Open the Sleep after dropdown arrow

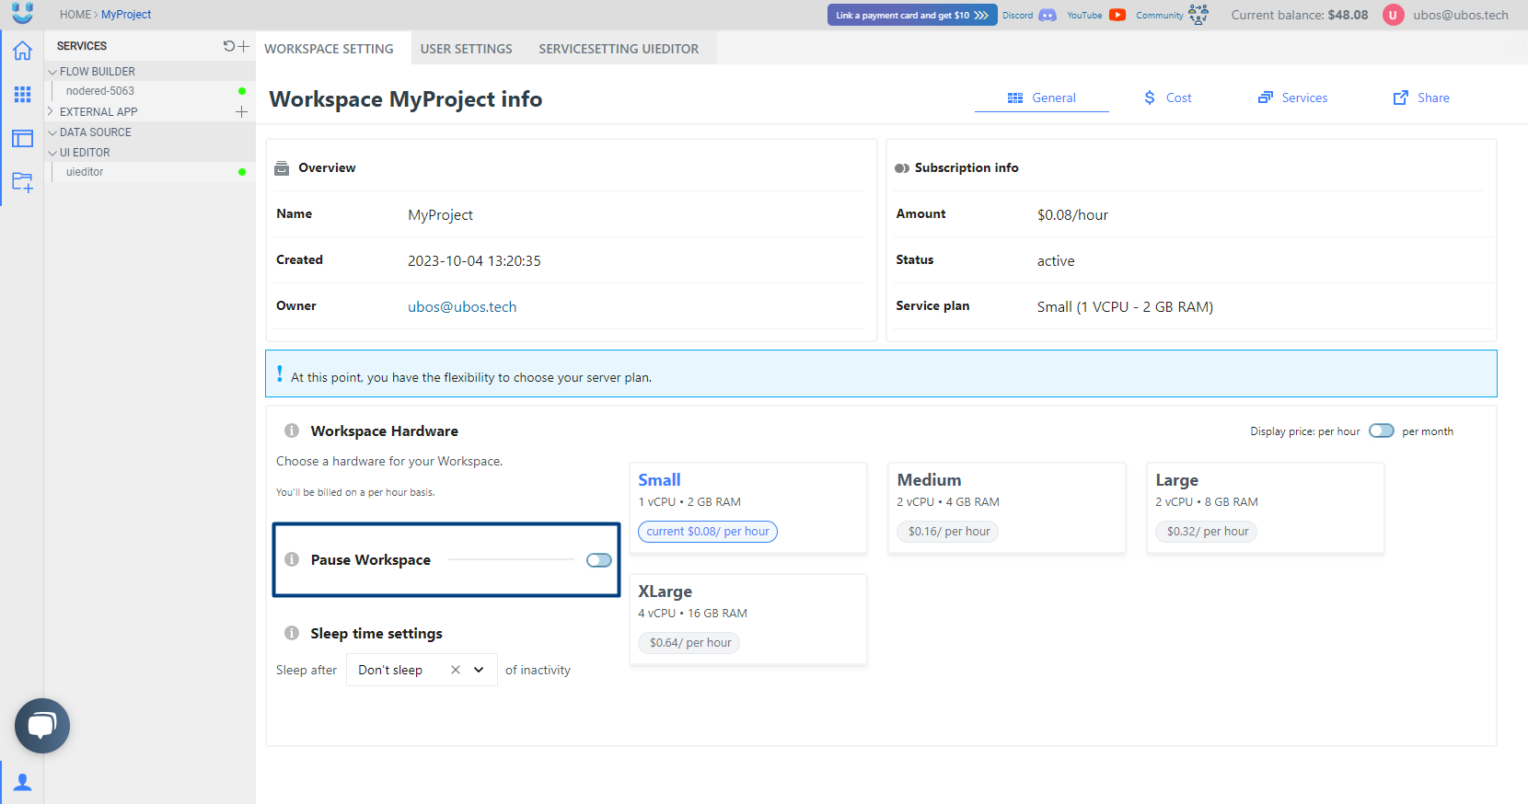[x=479, y=670]
